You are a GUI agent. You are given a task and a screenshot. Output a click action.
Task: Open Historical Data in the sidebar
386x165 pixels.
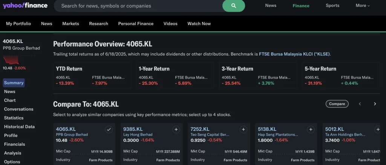20,127
